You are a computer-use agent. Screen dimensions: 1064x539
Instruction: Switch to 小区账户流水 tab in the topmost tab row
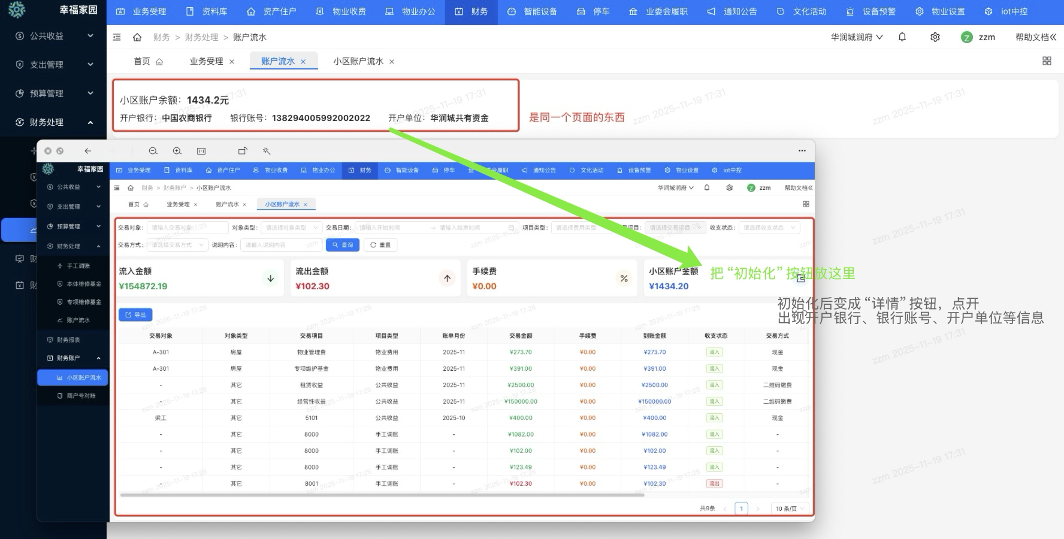tap(358, 61)
